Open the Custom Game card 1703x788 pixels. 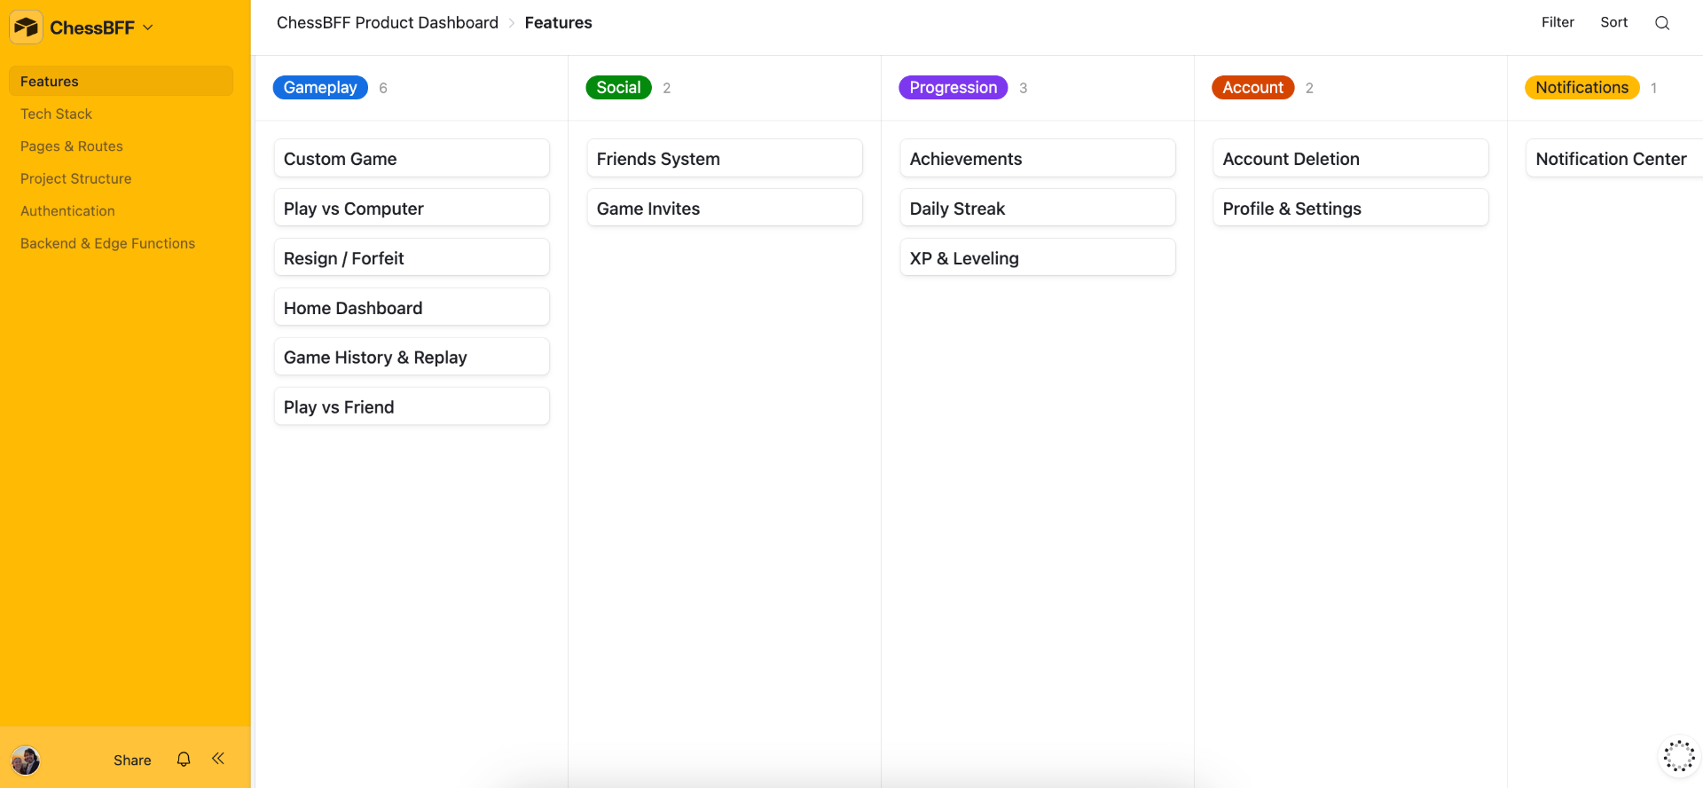(412, 158)
